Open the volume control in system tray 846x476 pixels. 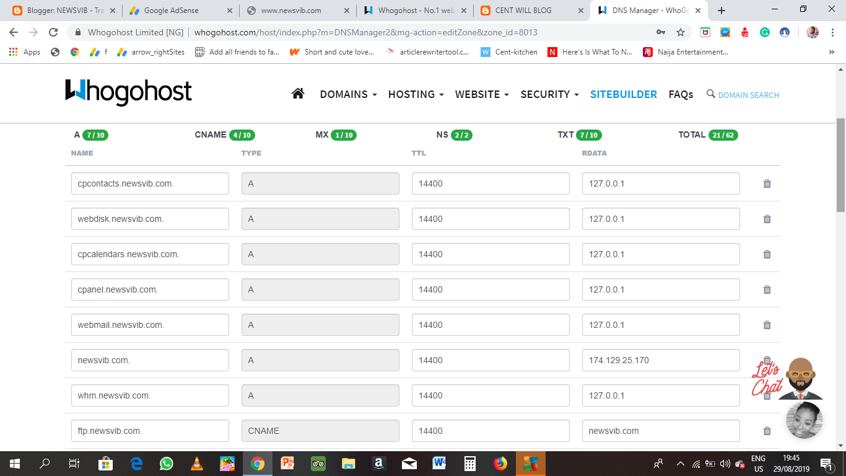725,464
